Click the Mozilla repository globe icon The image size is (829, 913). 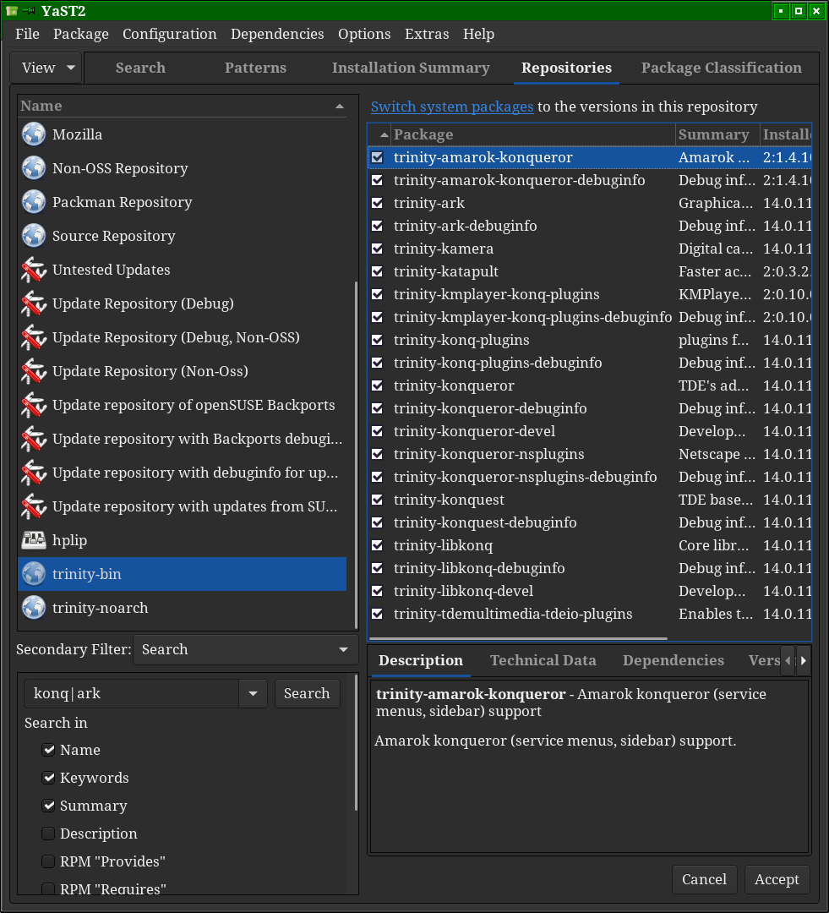[34, 134]
